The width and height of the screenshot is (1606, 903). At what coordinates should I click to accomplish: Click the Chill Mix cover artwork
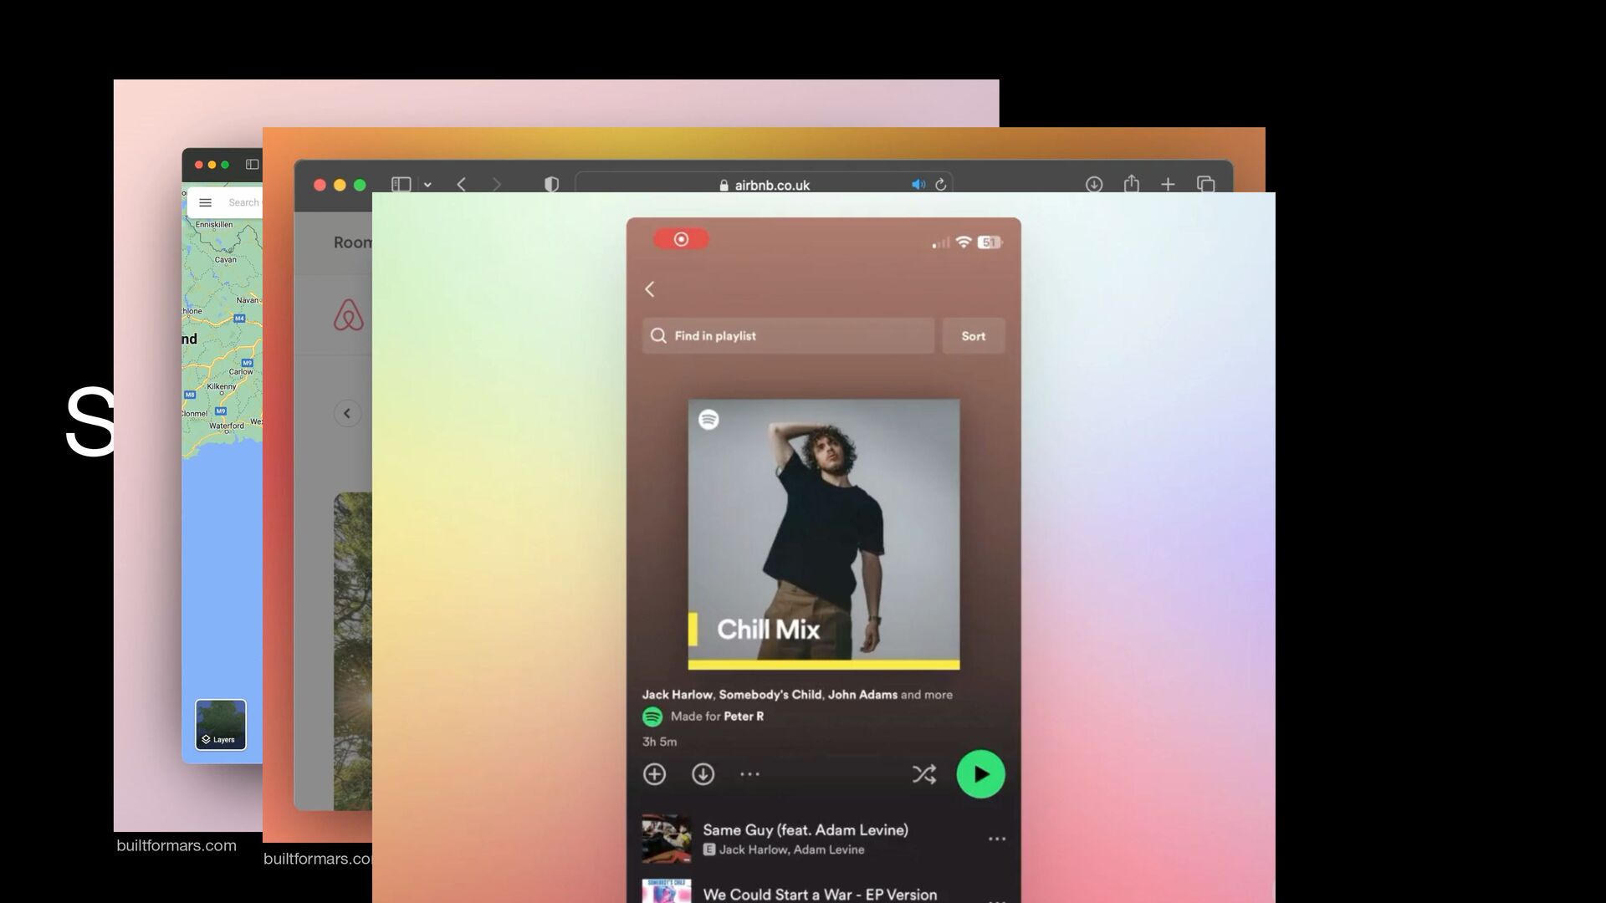coord(824,534)
